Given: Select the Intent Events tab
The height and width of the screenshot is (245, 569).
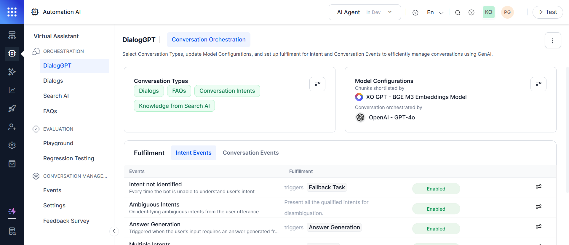Looking at the screenshot, I should 194,153.
